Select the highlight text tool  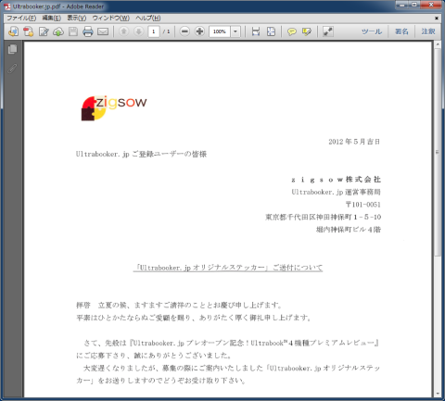[307, 31]
